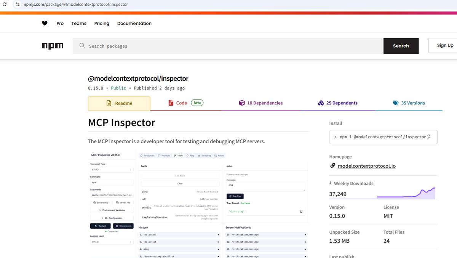Viewport: 457px width, 258px height.
Task: Open the Documentation link
Action: point(134,23)
